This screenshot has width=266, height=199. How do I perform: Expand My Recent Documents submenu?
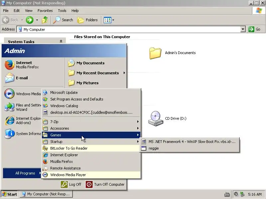click(x=96, y=73)
